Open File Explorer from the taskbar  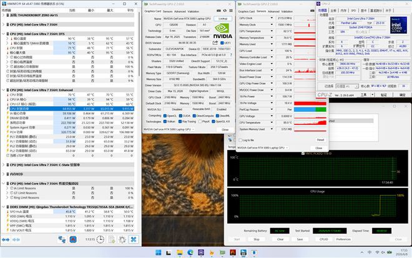point(180,252)
